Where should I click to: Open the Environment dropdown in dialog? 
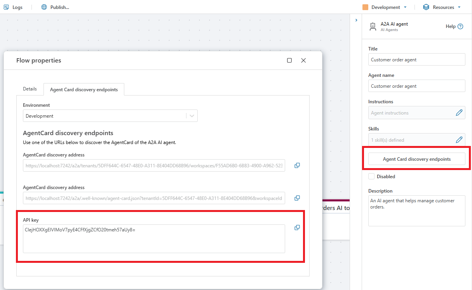[110, 116]
